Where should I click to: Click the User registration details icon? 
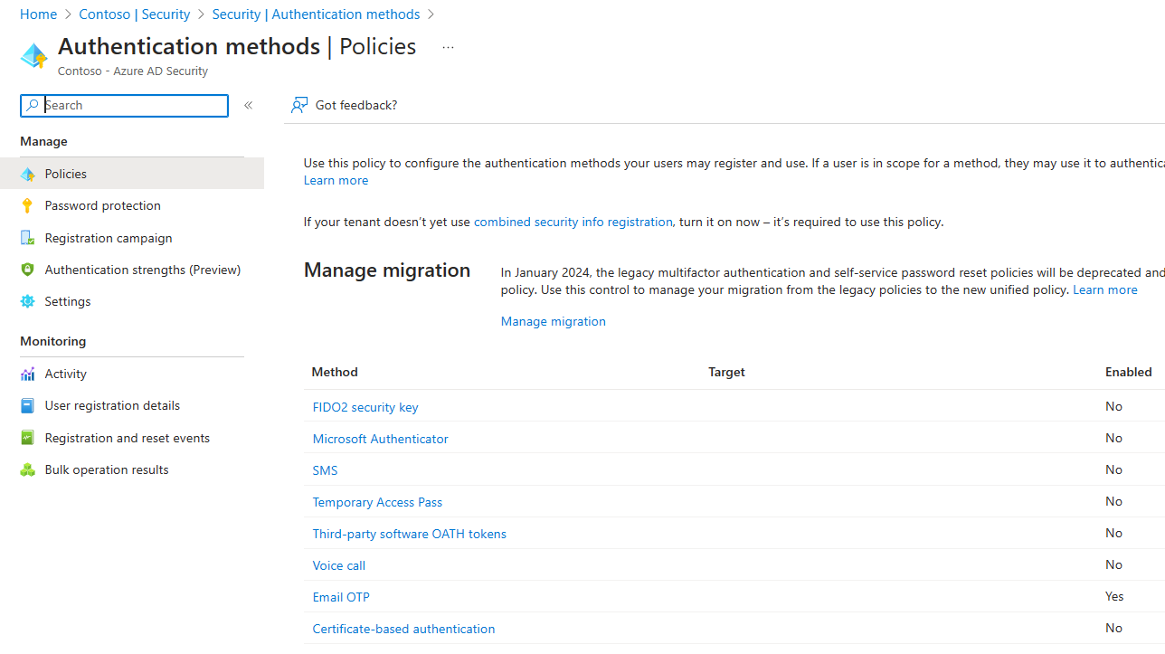click(27, 405)
